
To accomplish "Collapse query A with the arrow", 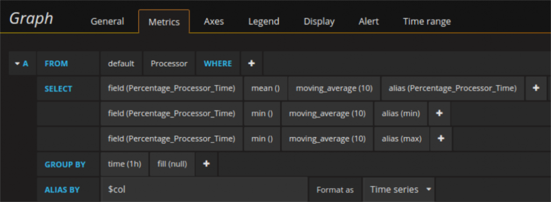I will [17, 64].
